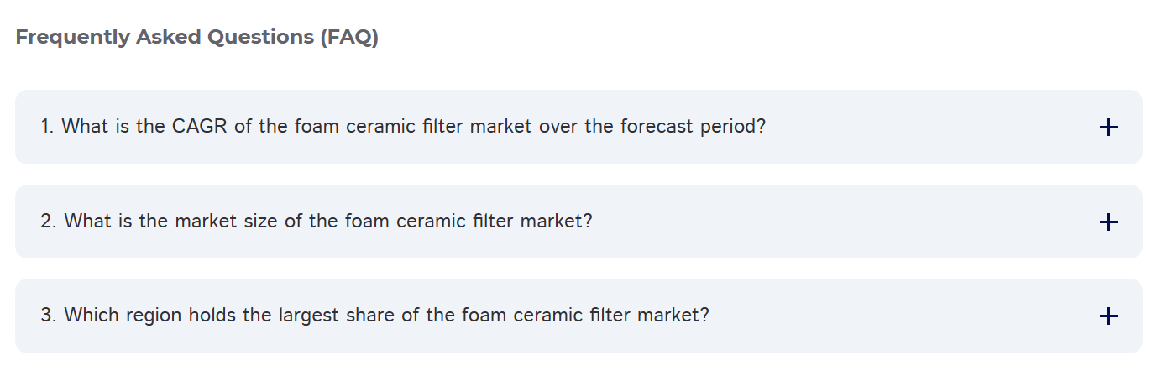
Task: Click the number "3." of the third question
Action: pos(50,316)
